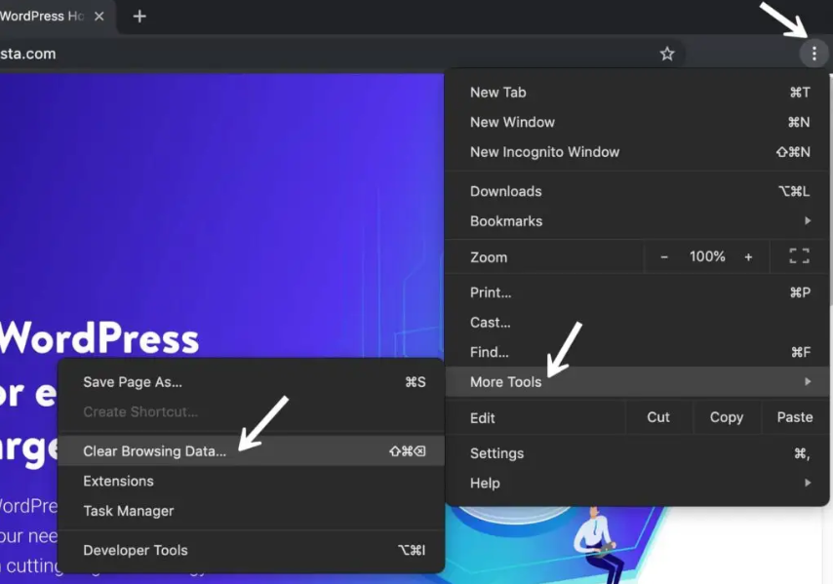The image size is (833, 584).
Task: Click the Cut button in Edit row
Action: click(658, 417)
